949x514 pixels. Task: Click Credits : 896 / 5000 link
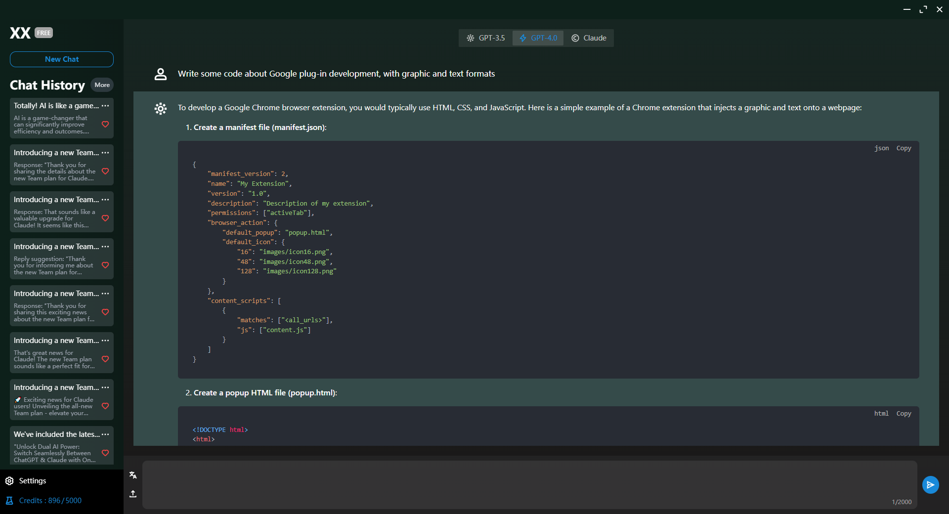[50, 501]
